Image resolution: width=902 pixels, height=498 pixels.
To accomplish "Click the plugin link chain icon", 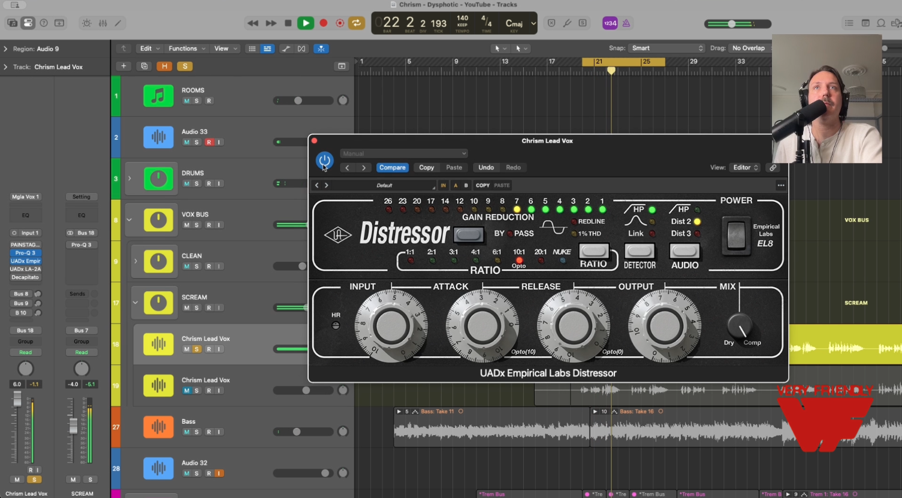I will 773,168.
